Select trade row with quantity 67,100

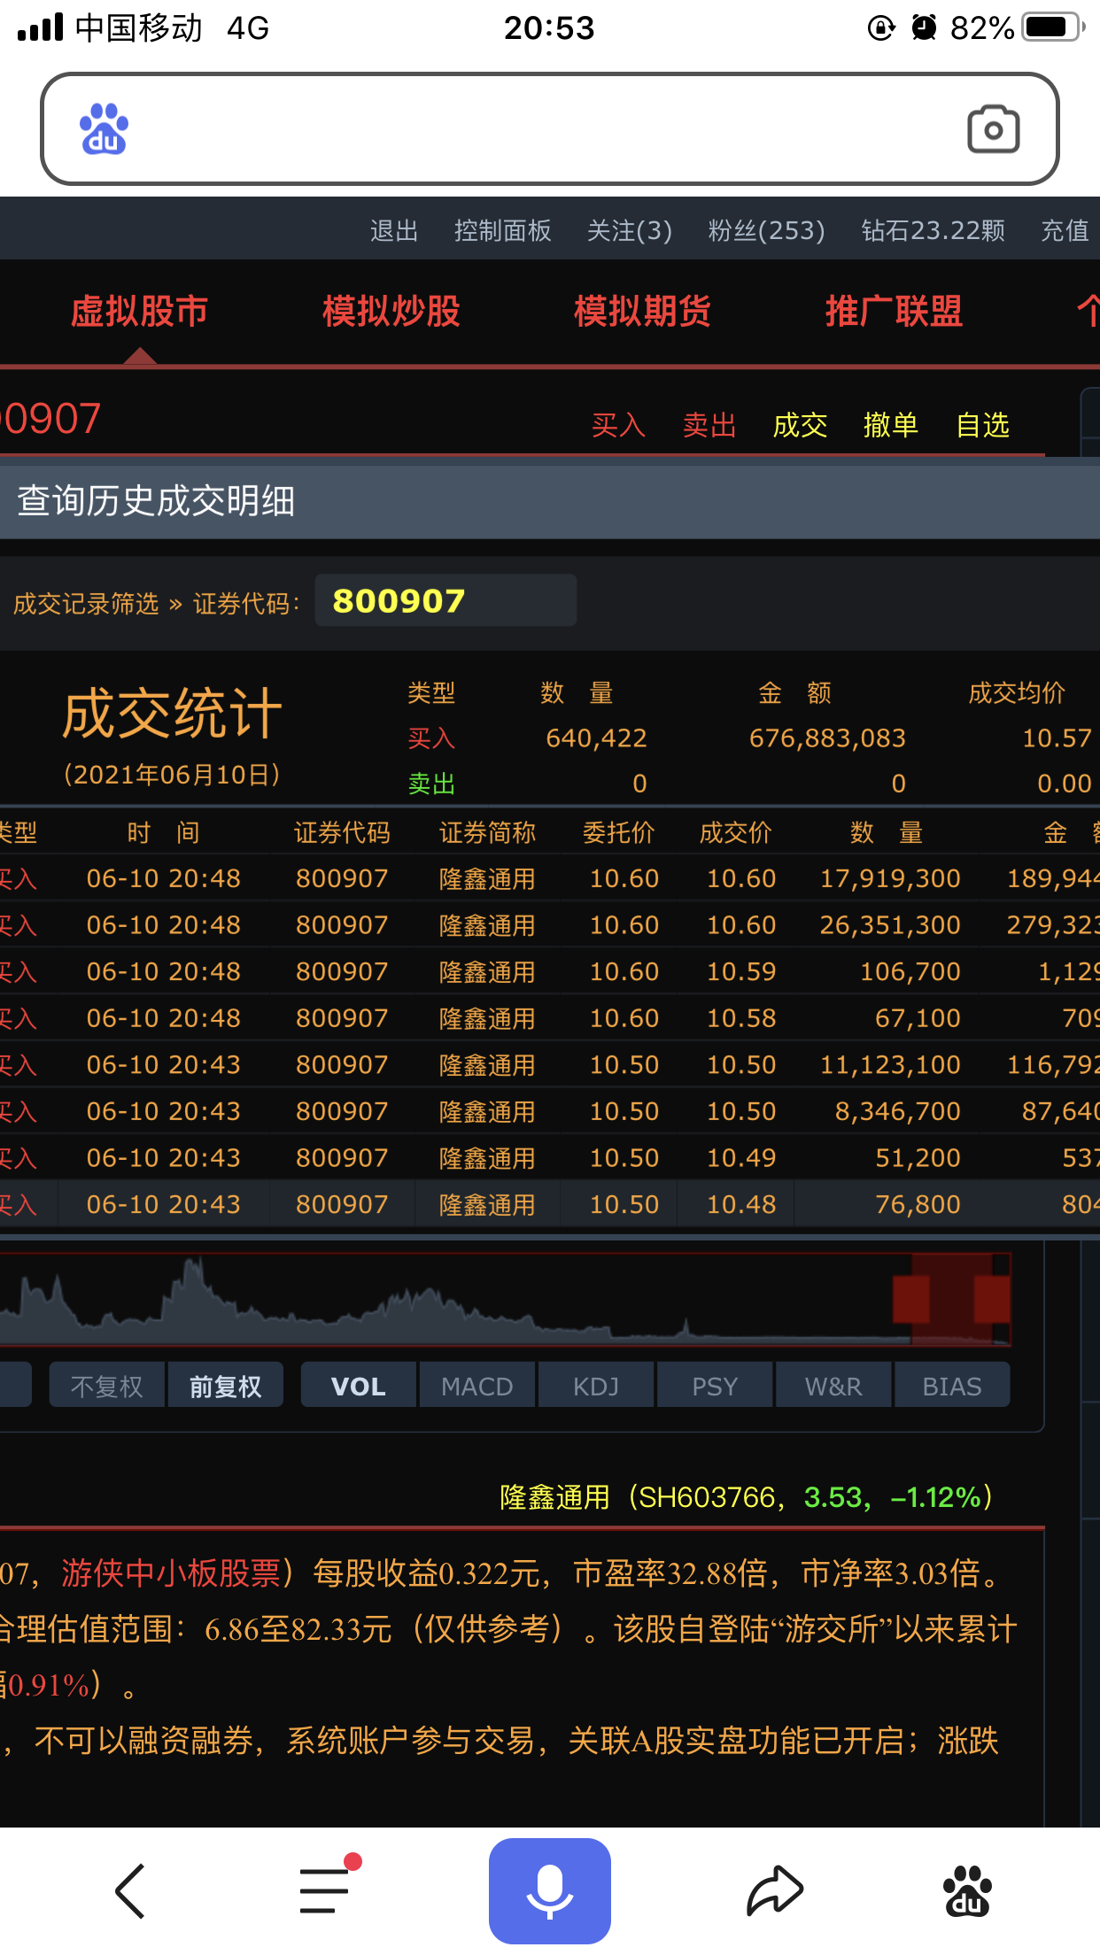click(550, 1018)
